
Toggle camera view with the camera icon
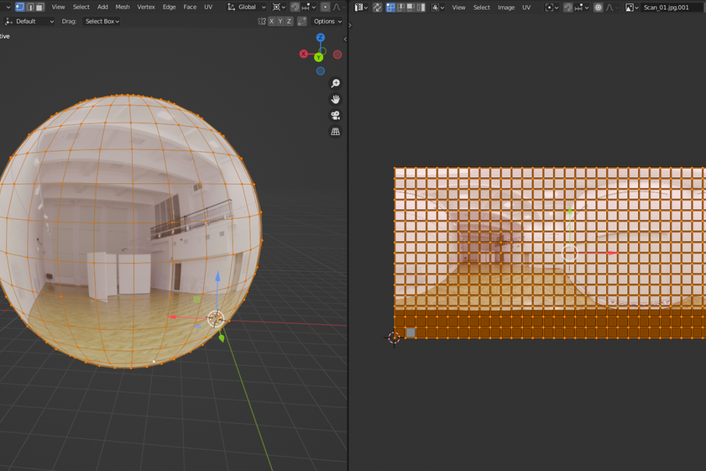coord(335,115)
